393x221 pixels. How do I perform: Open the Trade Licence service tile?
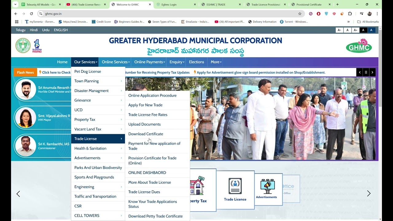tap(235, 190)
